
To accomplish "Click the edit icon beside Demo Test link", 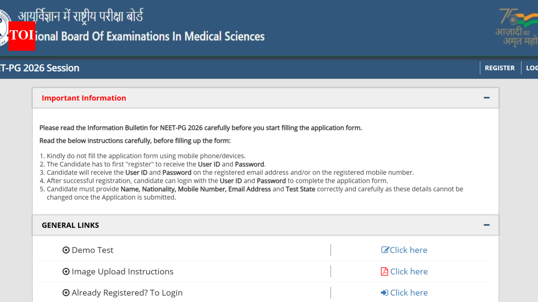I will (x=385, y=250).
